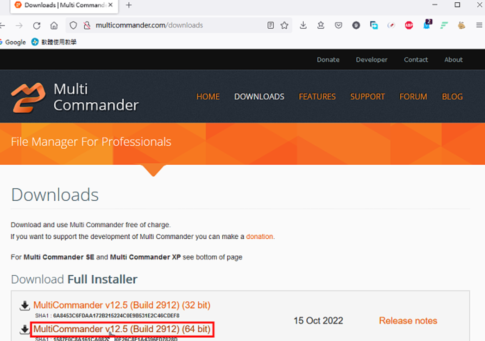The image size is (485, 341).
Task: Open the Developer link in top bar
Action: tap(372, 60)
